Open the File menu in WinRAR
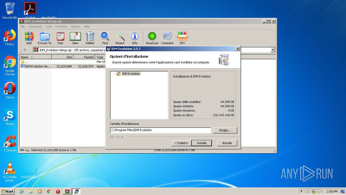The image size is (346, 195). tap(22, 27)
